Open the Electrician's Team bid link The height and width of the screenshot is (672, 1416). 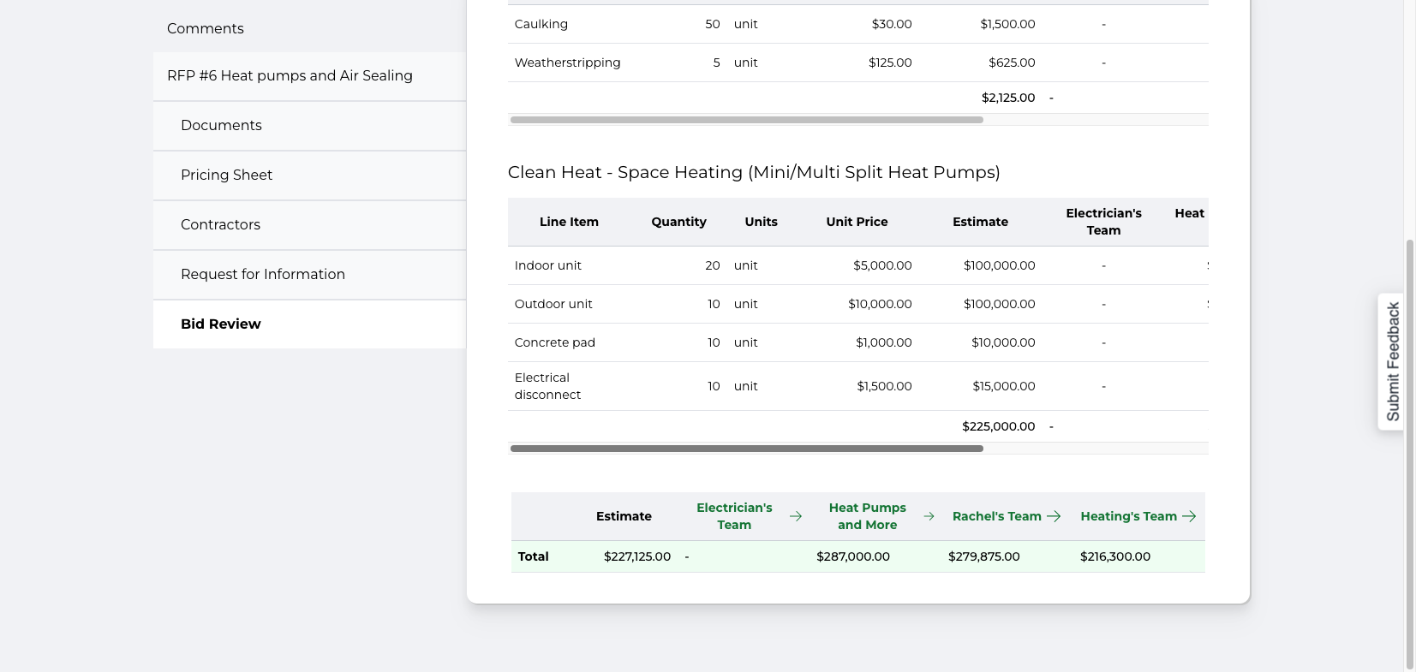(x=734, y=516)
